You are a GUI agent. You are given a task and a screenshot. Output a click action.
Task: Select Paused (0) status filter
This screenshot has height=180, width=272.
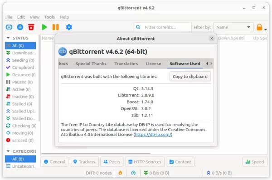(20, 82)
